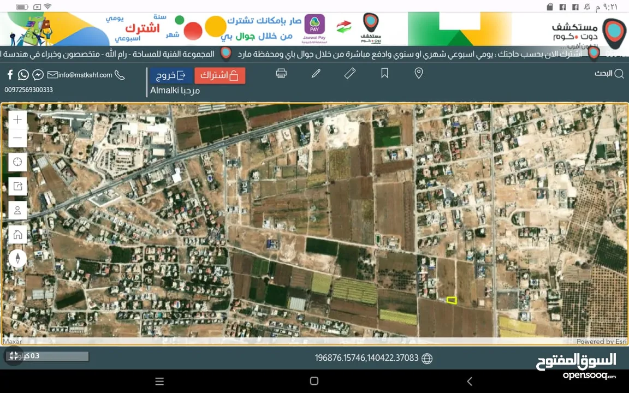Open WhatsApp contact icon
The image size is (629, 393).
(x=23, y=75)
